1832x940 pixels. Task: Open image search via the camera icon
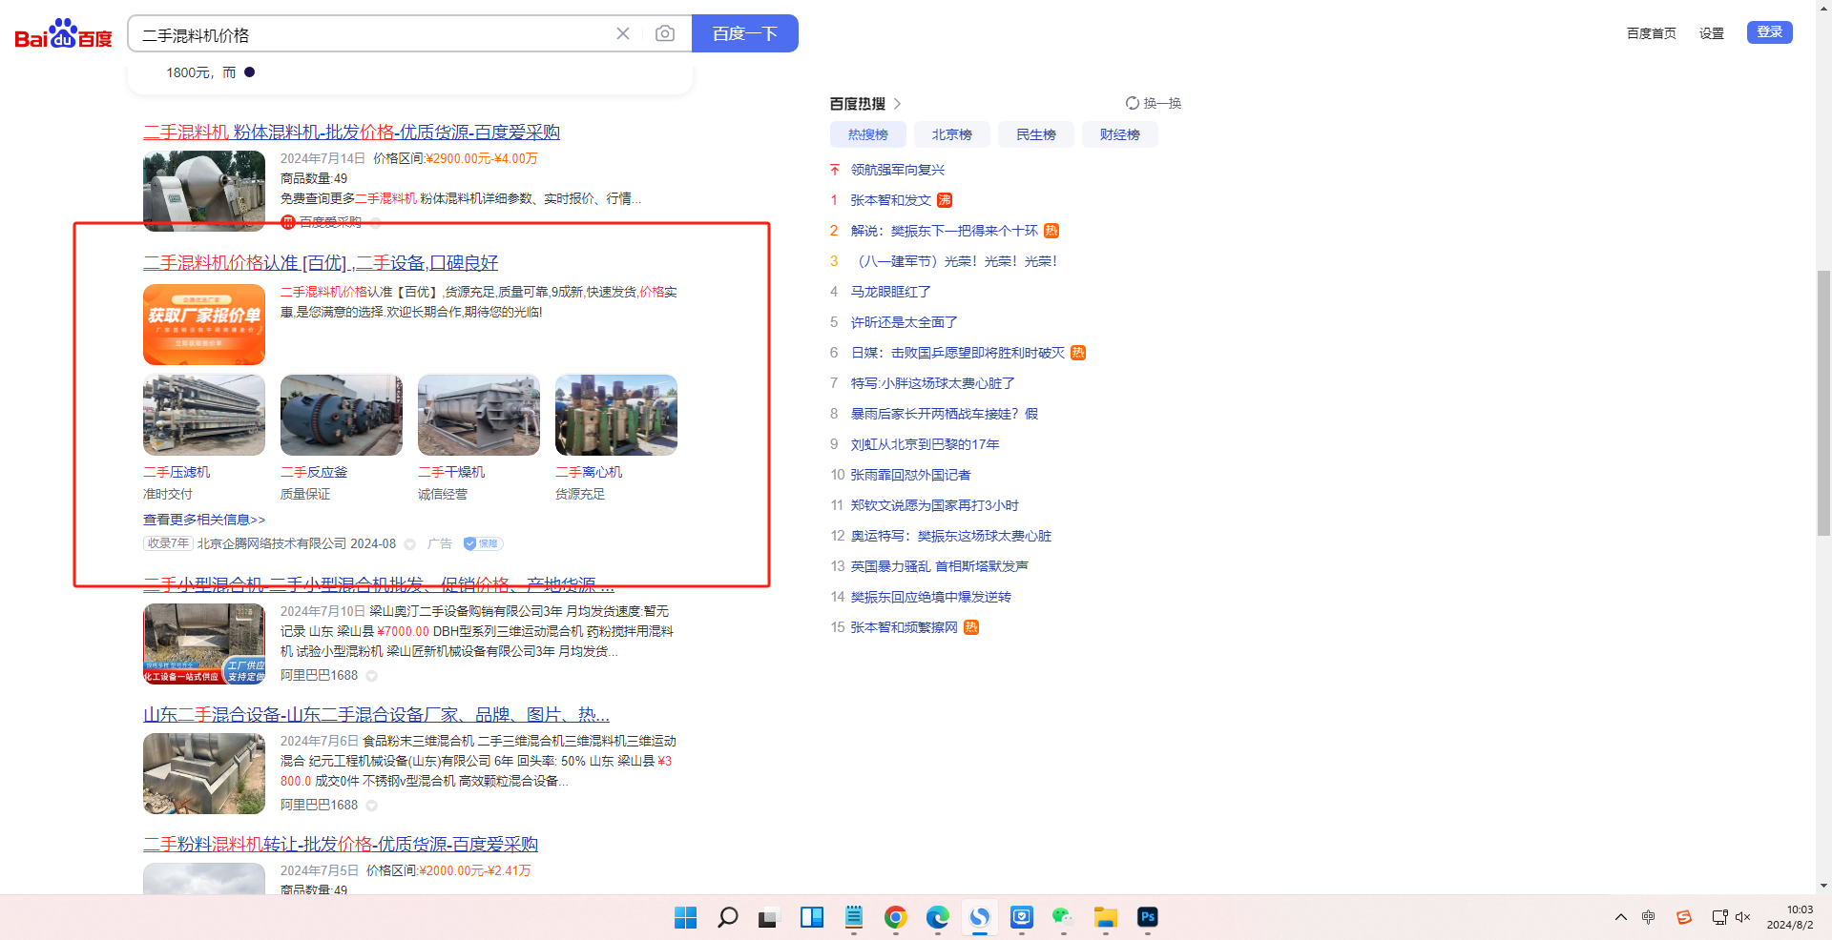point(665,33)
